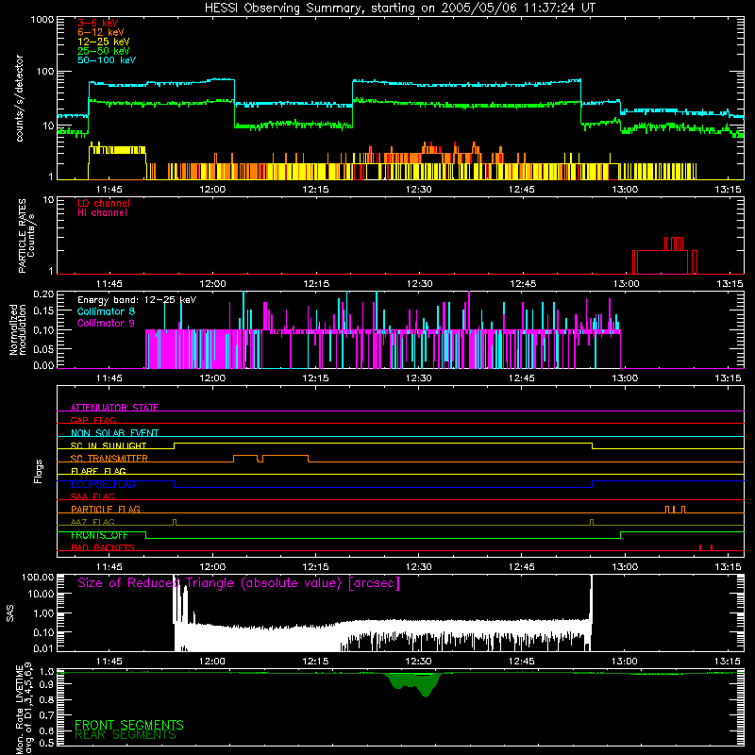Click the Normalized modulation axis label

pos(18,329)
